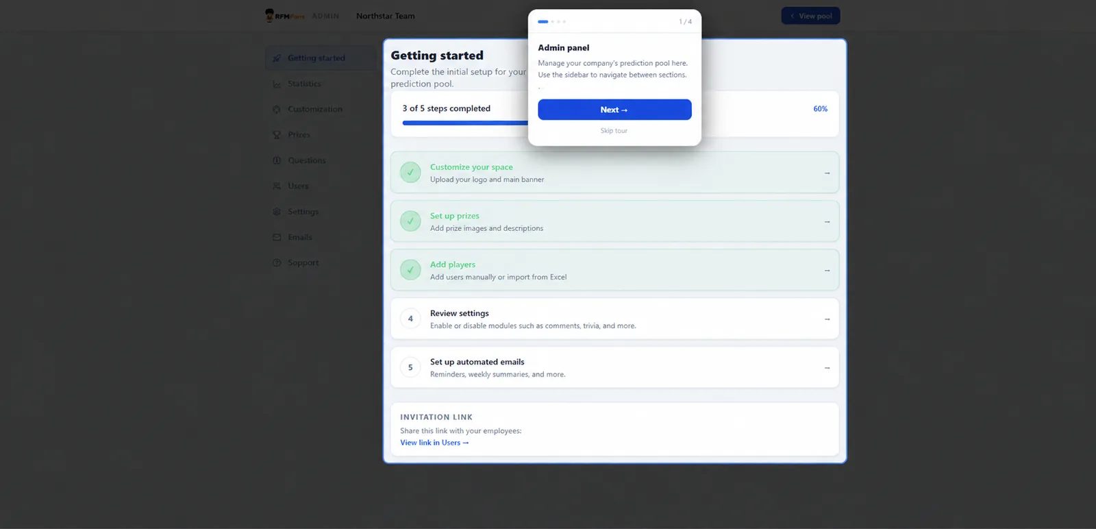This screenshot has height=529, width=1096.
Task: Expand the Set up prizes step arrow
Action: click(827, 222)
